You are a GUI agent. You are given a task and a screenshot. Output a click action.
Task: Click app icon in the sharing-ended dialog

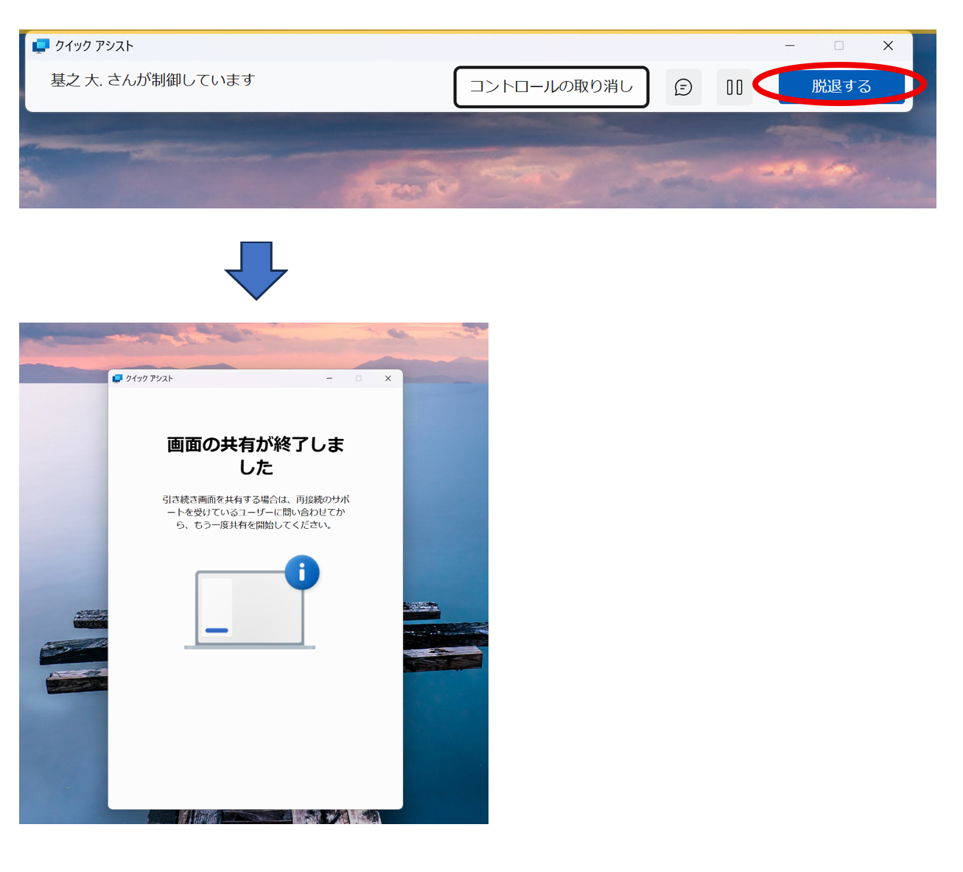[x=117, y=379]
